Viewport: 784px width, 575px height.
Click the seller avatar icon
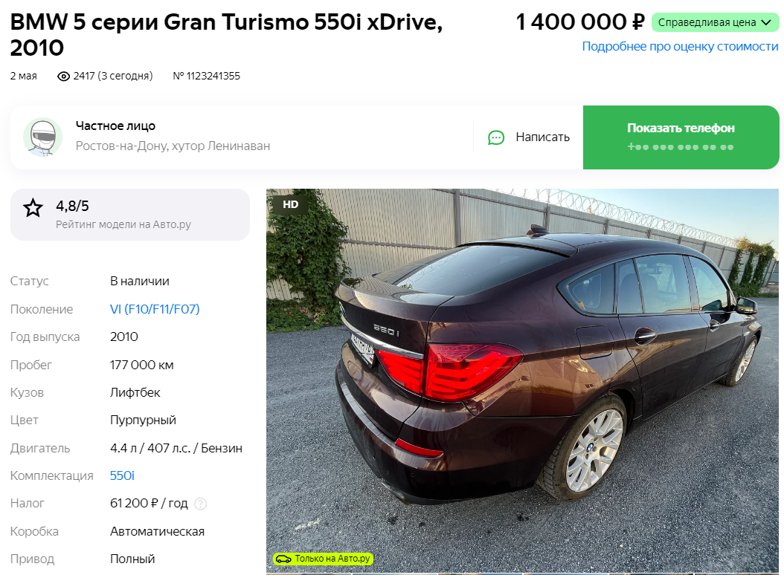pos(42,137)
